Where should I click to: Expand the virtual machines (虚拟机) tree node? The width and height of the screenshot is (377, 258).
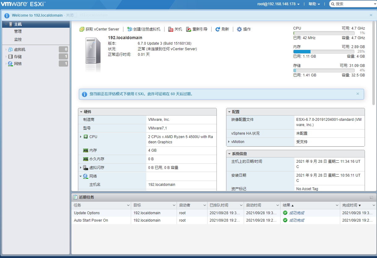pos(6,50)
